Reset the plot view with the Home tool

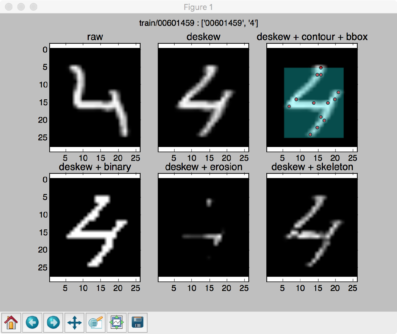pyautogui.click(x=12, y=322)
